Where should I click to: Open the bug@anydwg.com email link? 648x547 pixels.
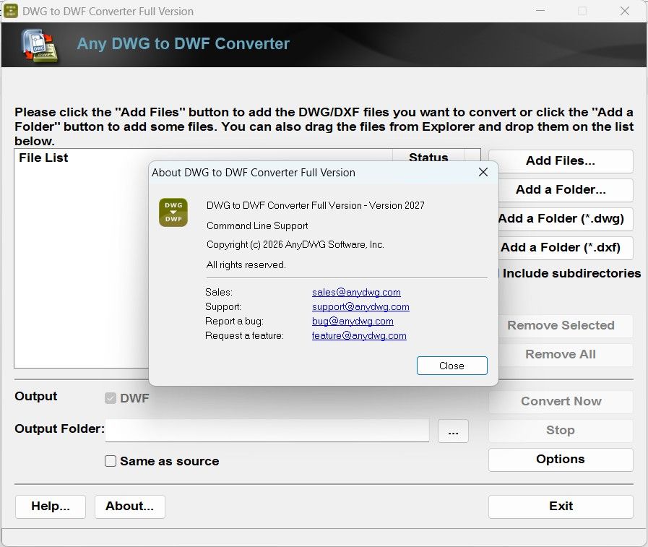tap(353, 322)
